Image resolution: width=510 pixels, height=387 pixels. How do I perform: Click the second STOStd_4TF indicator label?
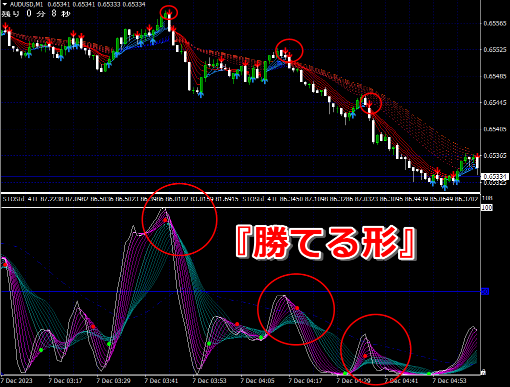[260, 199]
